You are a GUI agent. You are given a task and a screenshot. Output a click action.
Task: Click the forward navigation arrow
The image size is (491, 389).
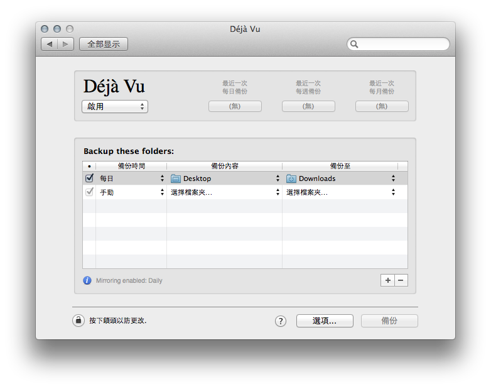[x=65, y=44]
